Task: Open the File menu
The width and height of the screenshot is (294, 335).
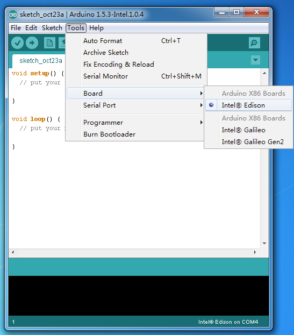Action: [16, 28]
